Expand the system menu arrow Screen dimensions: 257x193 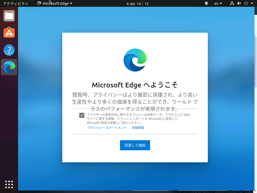click(x=252, y=3)
